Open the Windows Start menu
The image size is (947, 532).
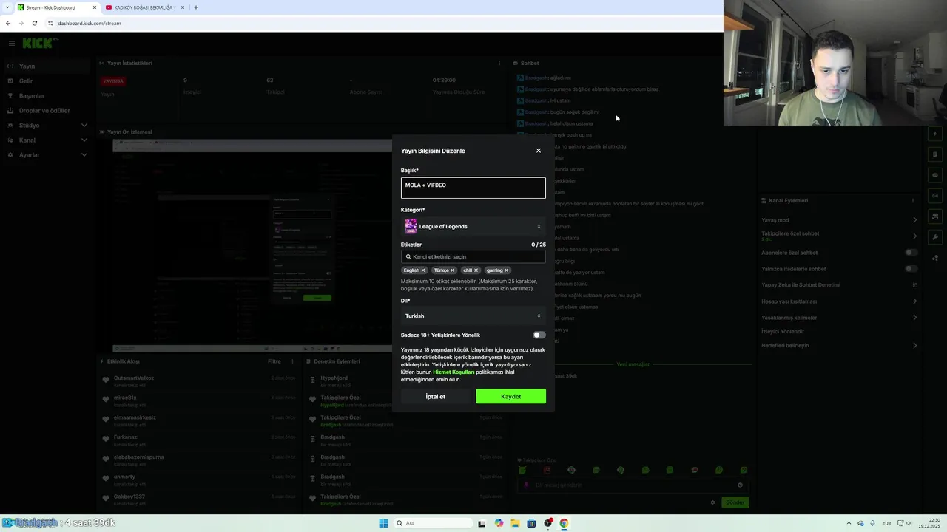point(383,523)
